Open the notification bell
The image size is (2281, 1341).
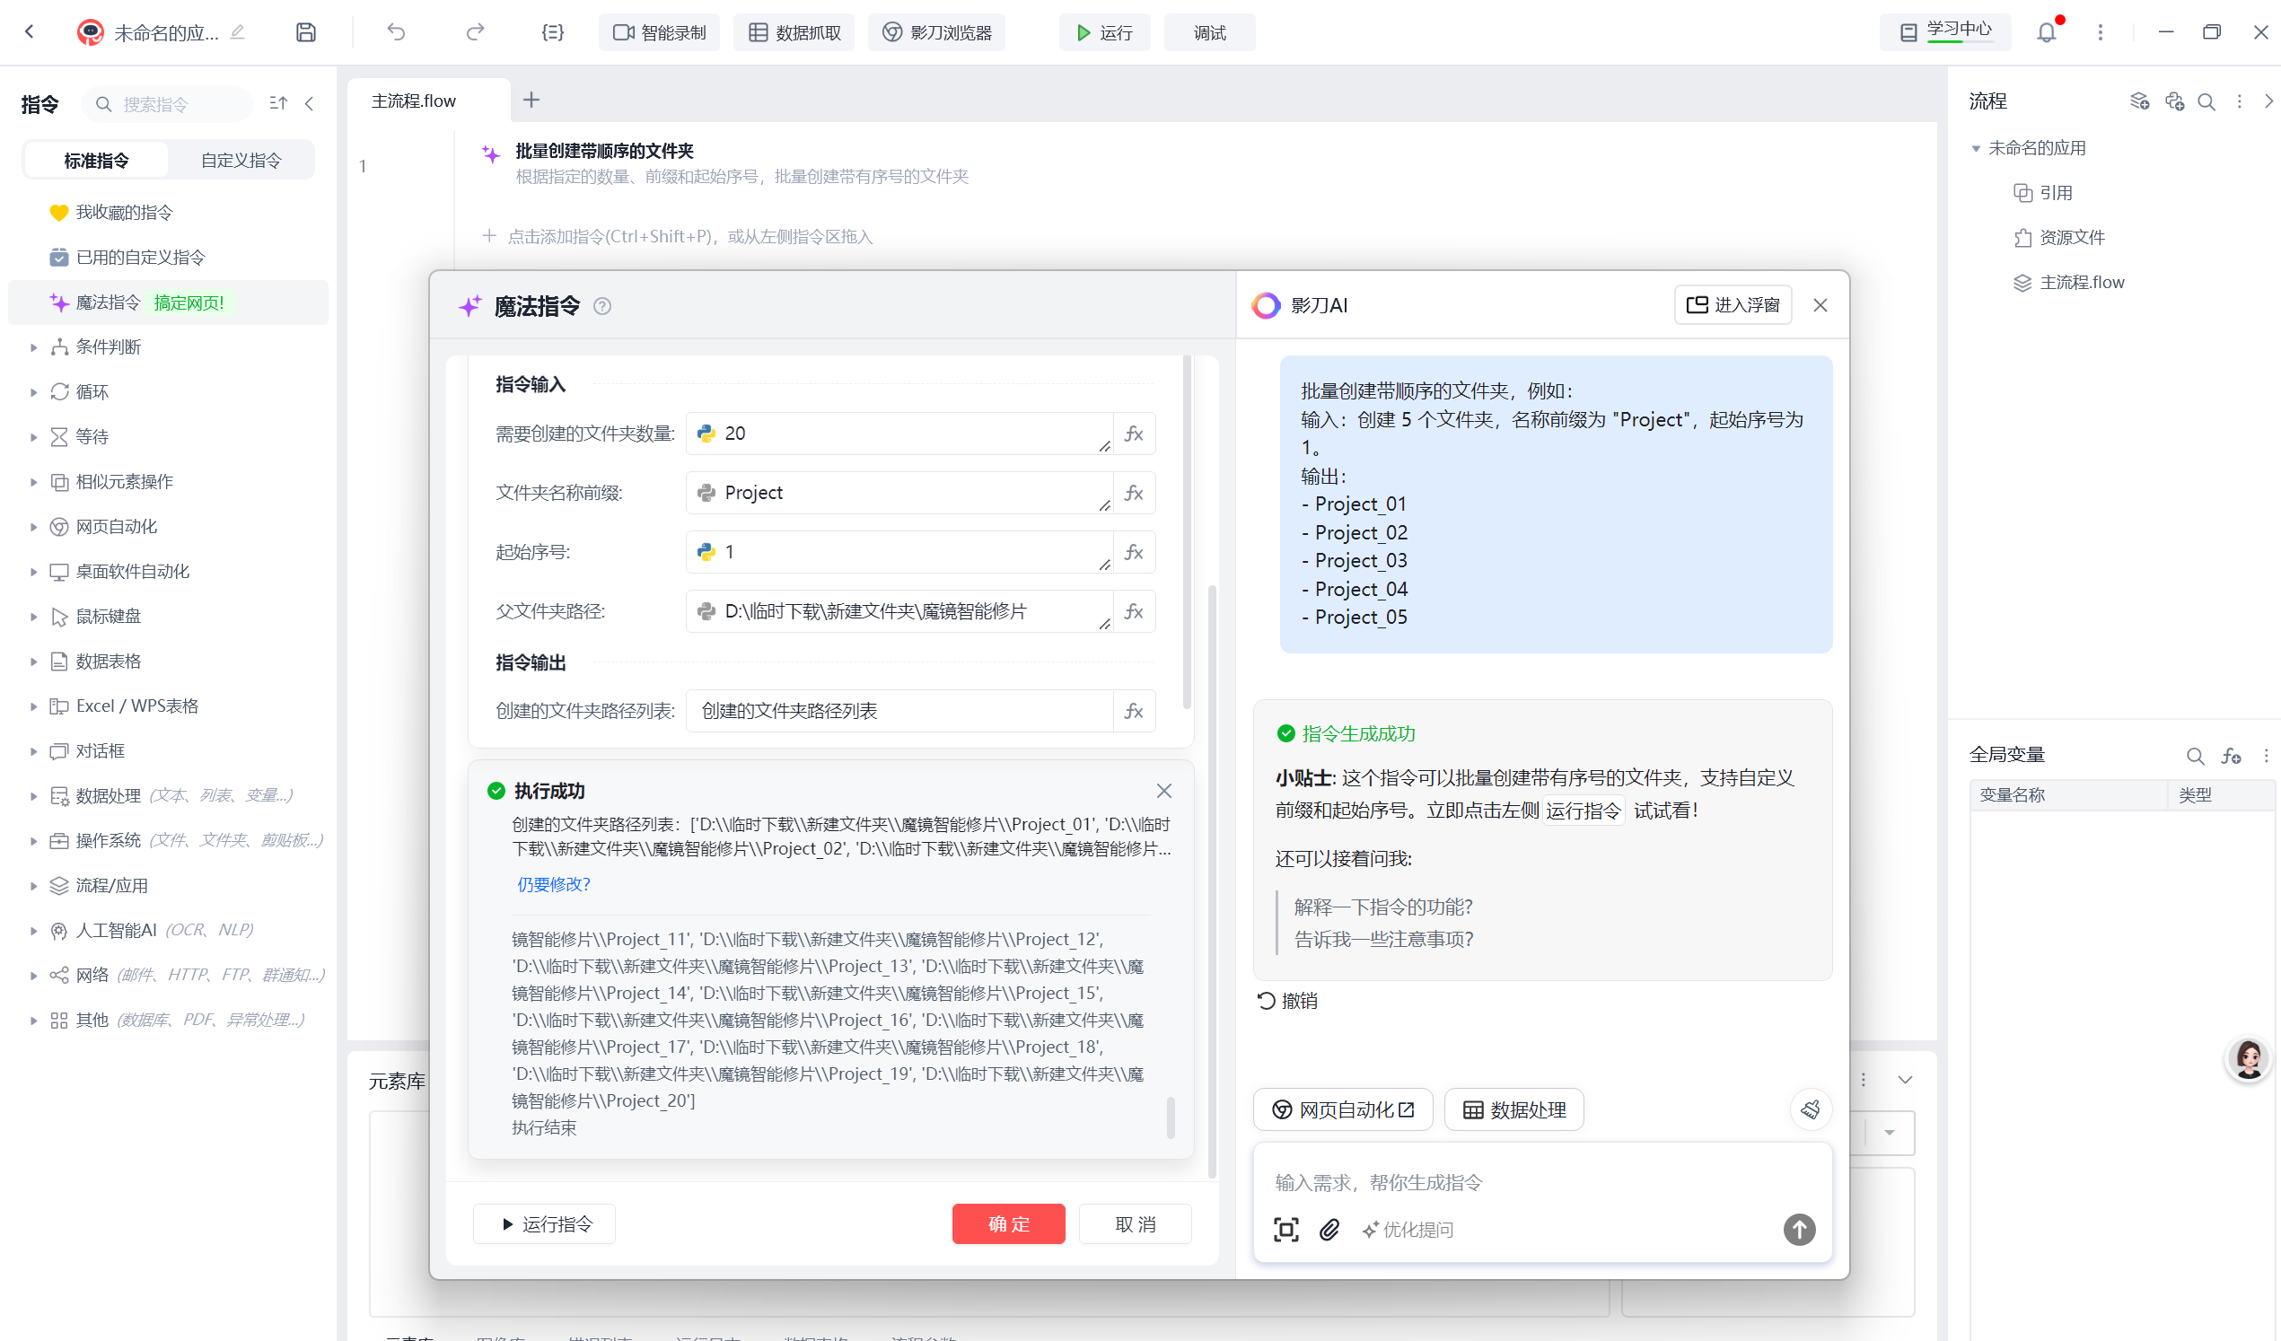coord(2047,32)
